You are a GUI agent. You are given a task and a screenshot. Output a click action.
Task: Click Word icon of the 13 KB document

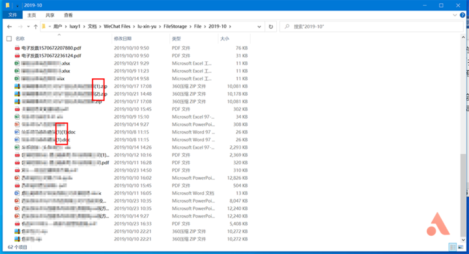click(x=17, y=193)
